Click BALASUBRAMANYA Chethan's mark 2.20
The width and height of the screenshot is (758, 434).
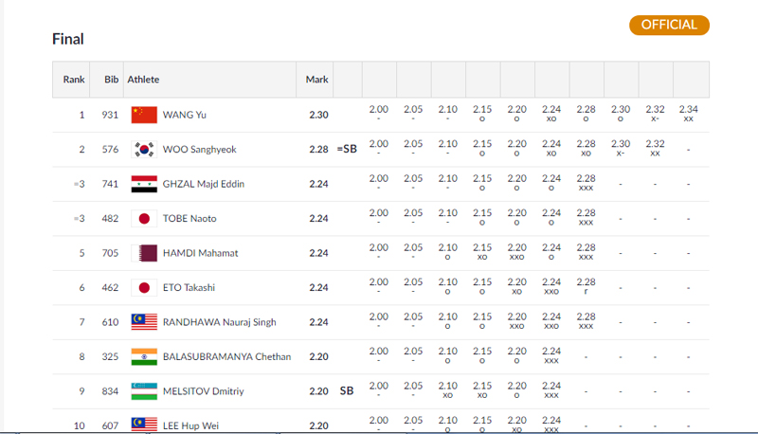pos(318,356)
